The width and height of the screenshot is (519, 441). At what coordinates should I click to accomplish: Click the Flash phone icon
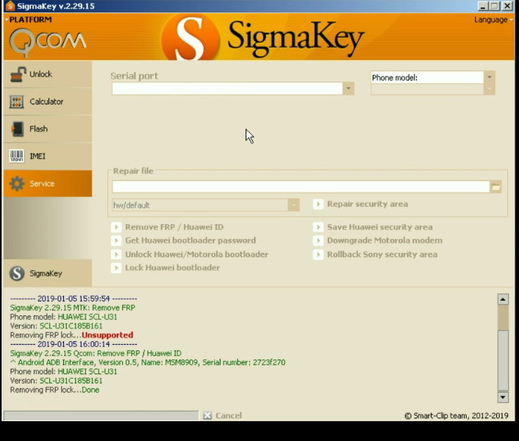tap(17, 129)
